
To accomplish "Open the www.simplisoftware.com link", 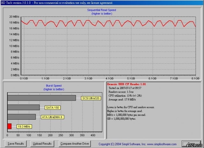I will coord(162,144).
